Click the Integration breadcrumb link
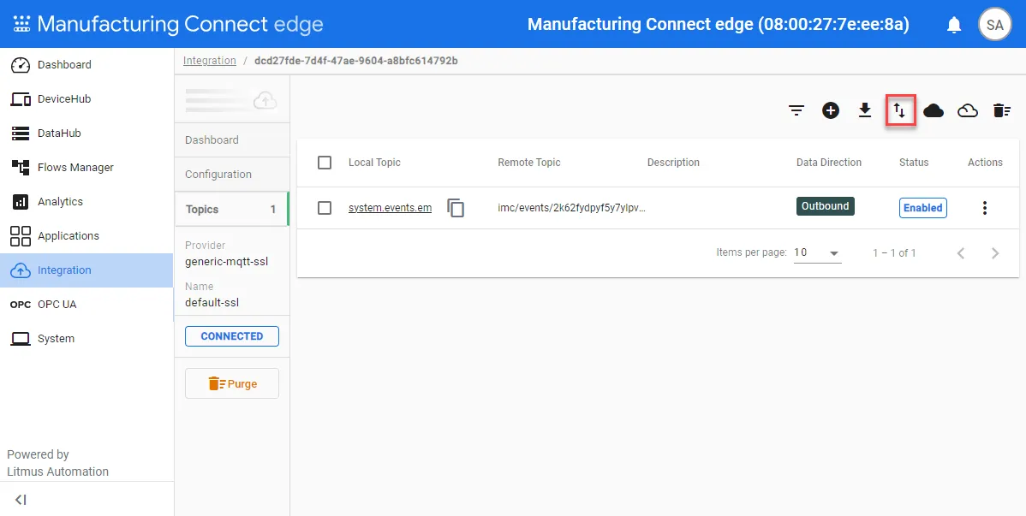The width and height of the screenshot is (1026, 516). 209,61
